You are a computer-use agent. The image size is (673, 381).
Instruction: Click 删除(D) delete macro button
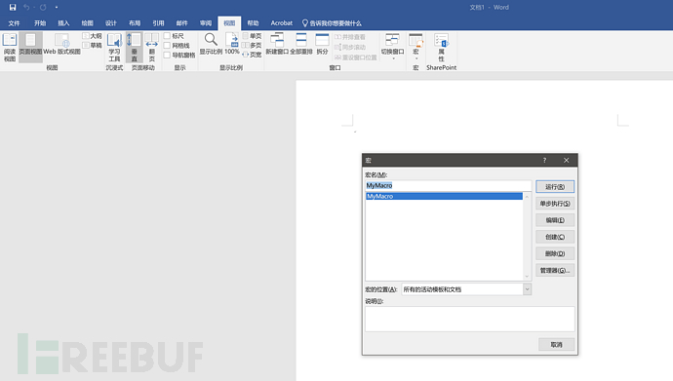tap(555, 253)
